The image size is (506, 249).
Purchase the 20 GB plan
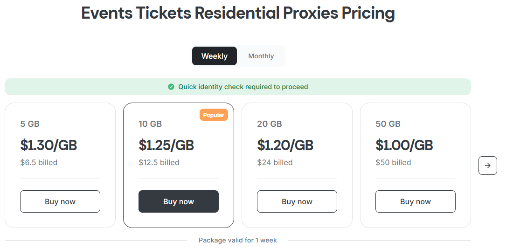(297, 201)
